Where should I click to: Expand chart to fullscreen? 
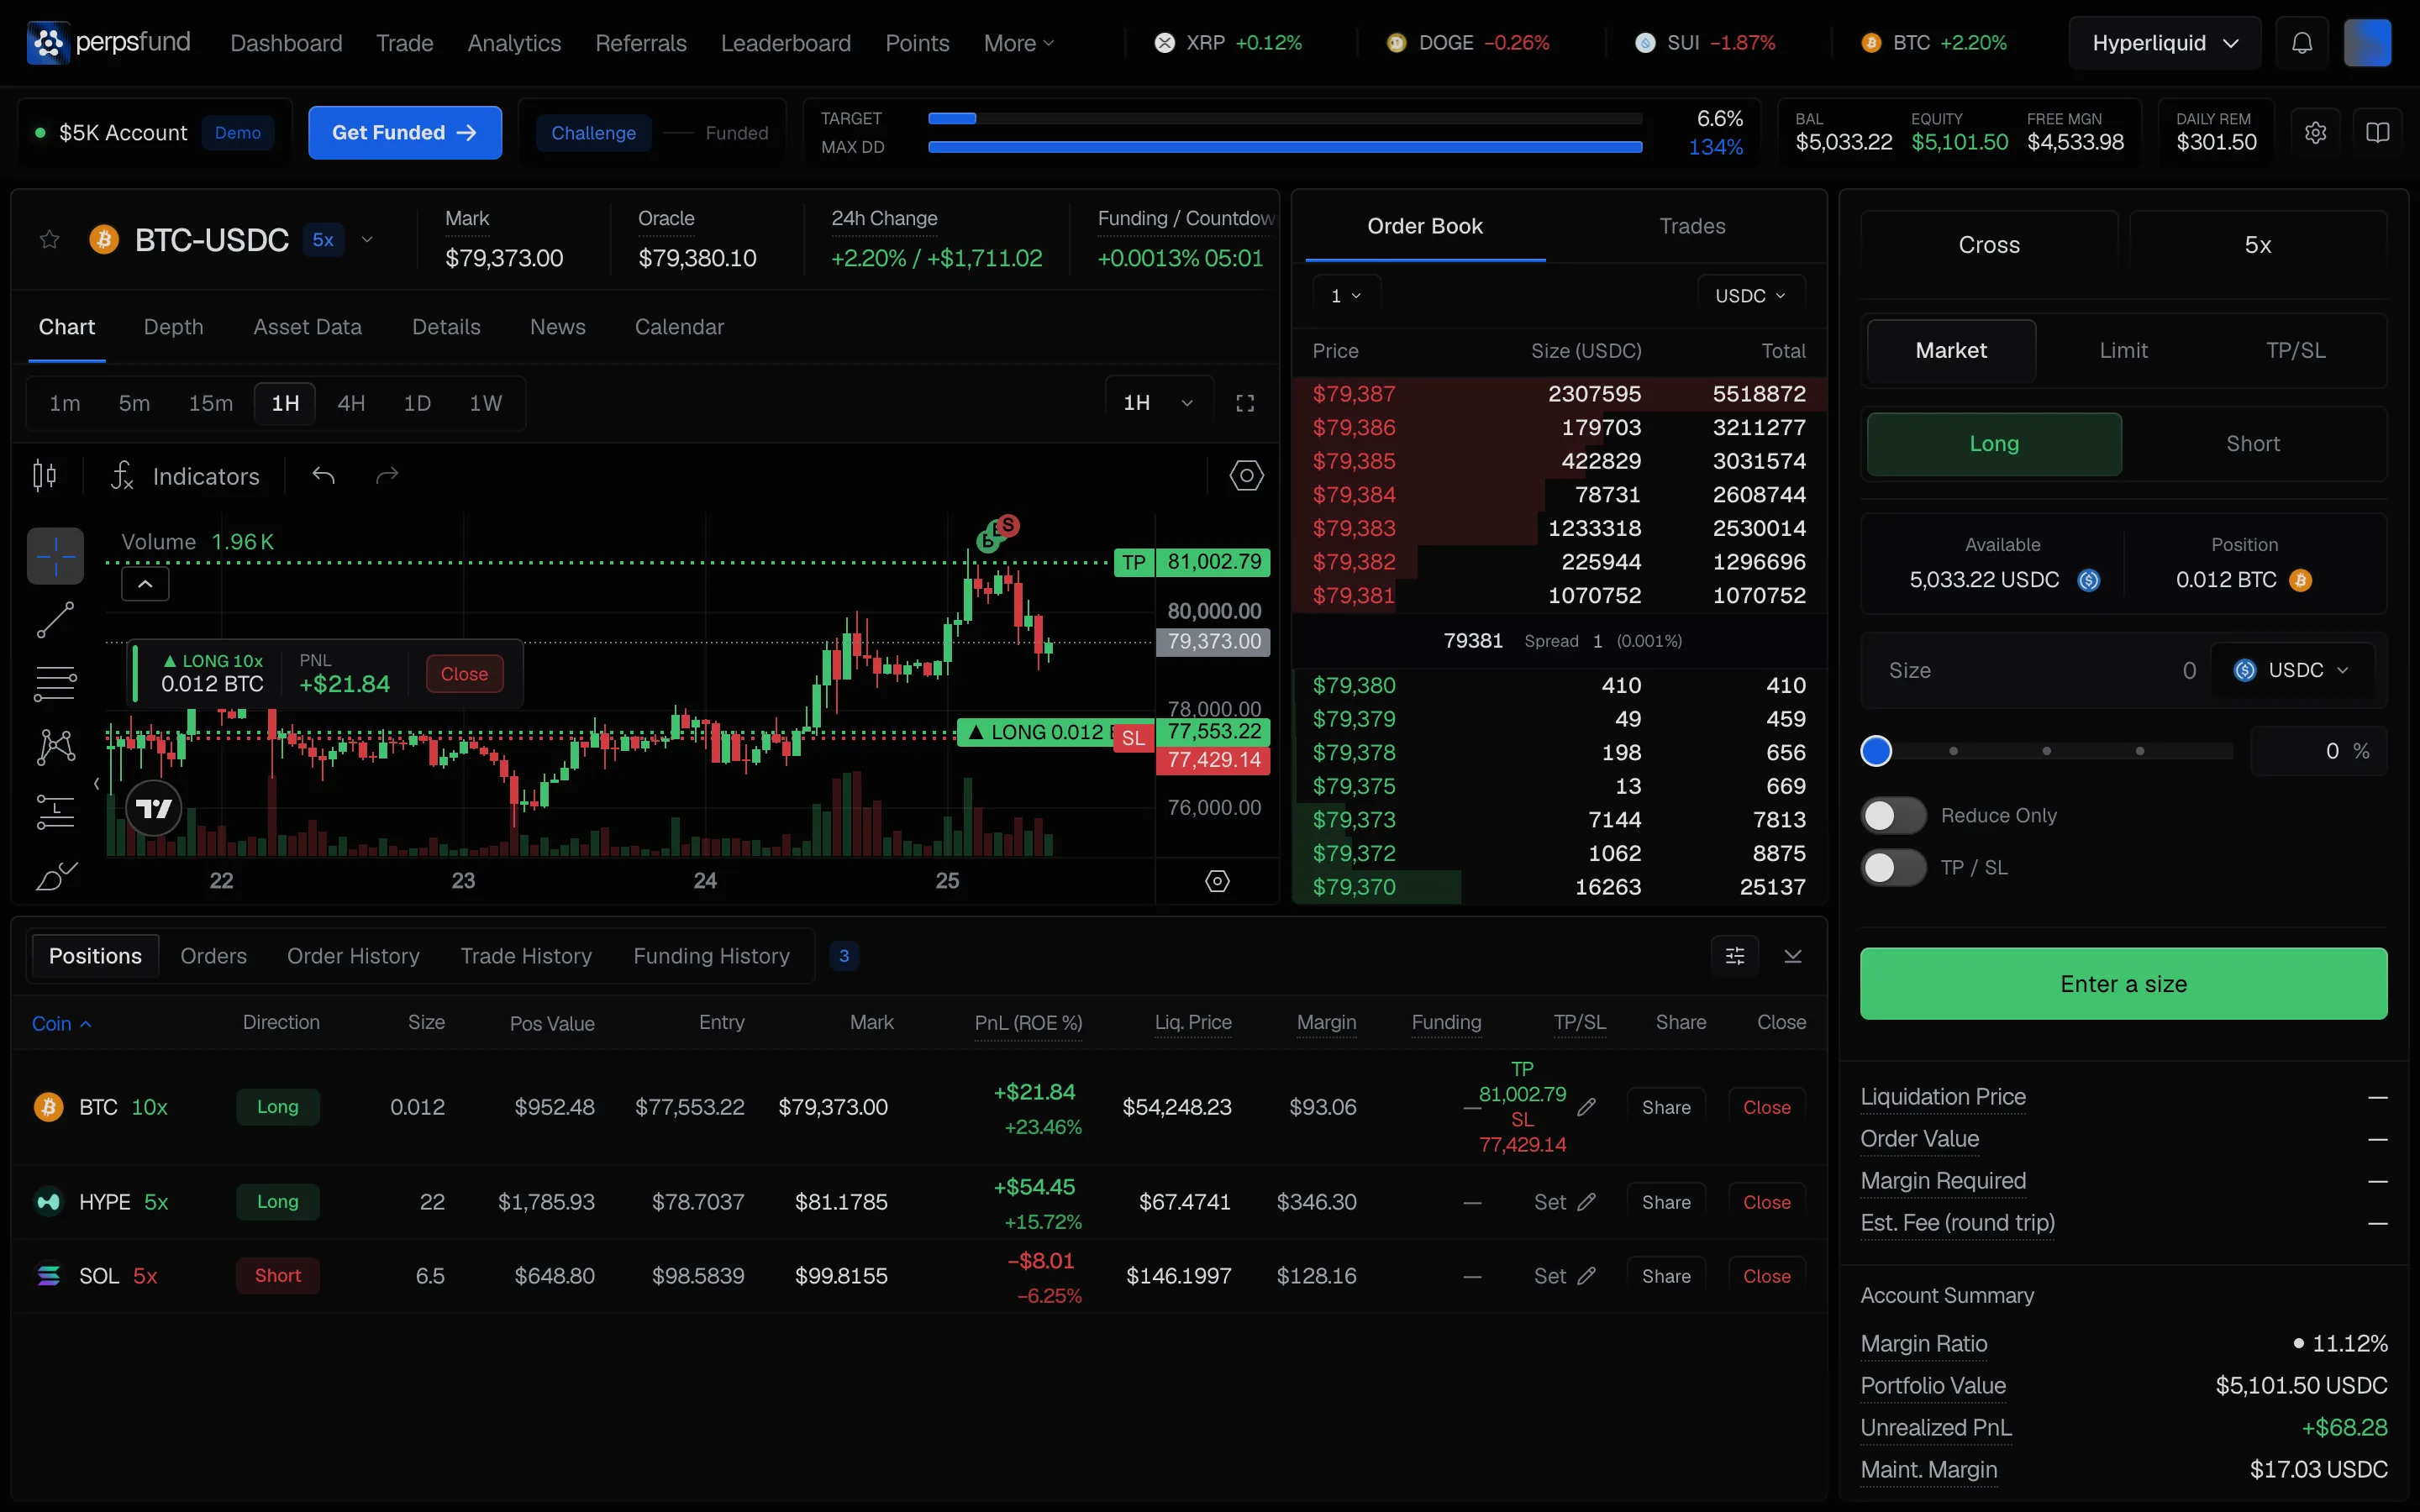point(1245,403)
